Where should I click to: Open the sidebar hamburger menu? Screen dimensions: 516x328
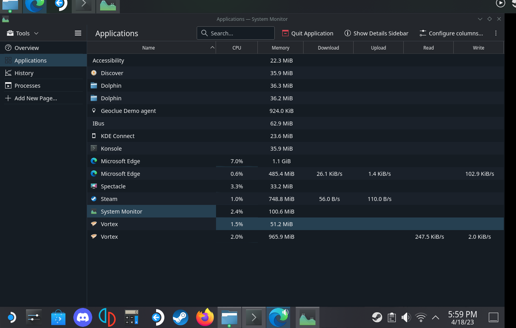pos(78,33)
